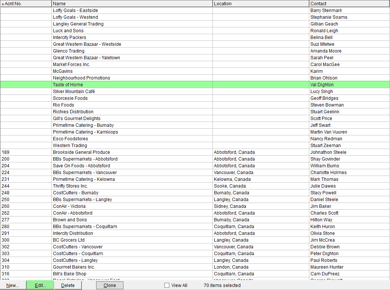The width and height of the screenshot is (390, 290).
Task: Enable the View All checkbox
Action: point(167,285)
